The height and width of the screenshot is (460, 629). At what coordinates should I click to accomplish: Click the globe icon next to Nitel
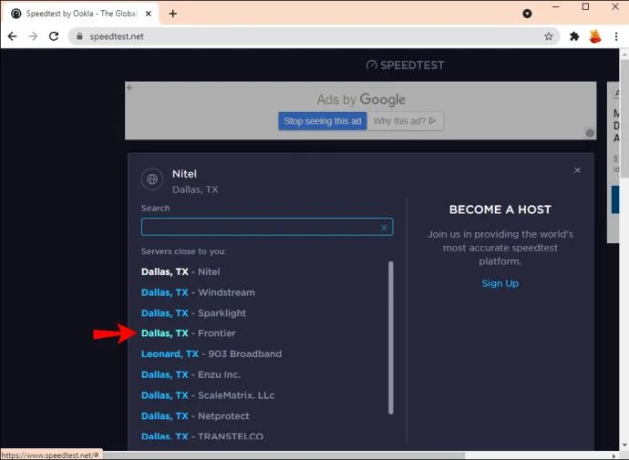coord(152,179)
